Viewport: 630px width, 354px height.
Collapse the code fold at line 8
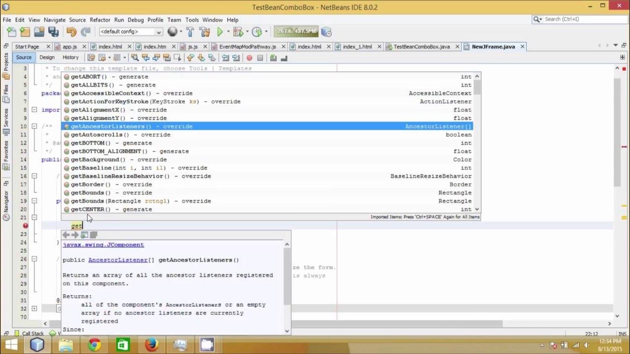(34, 110)
